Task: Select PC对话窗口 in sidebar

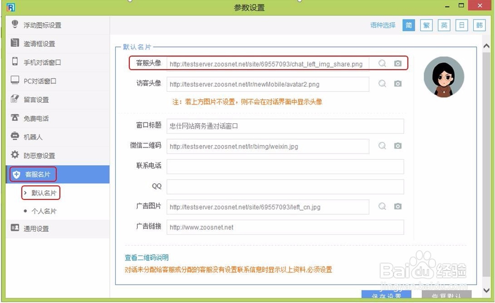Action: pos(58,81)
